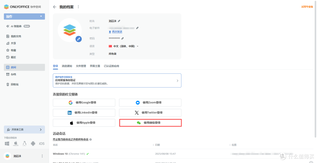Click the 试用专业版 link
The width and height of the screenshot is (317, 163).
pyautogui.click(x=307, y=7)
